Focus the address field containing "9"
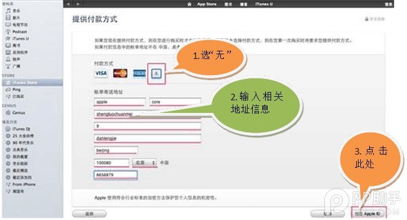The height and width of the screenshot is (220, 407). point(148,126)
